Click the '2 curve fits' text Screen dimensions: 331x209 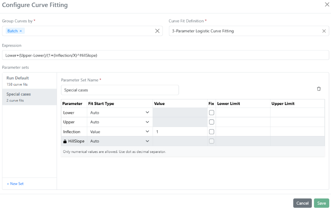point(15,100)
